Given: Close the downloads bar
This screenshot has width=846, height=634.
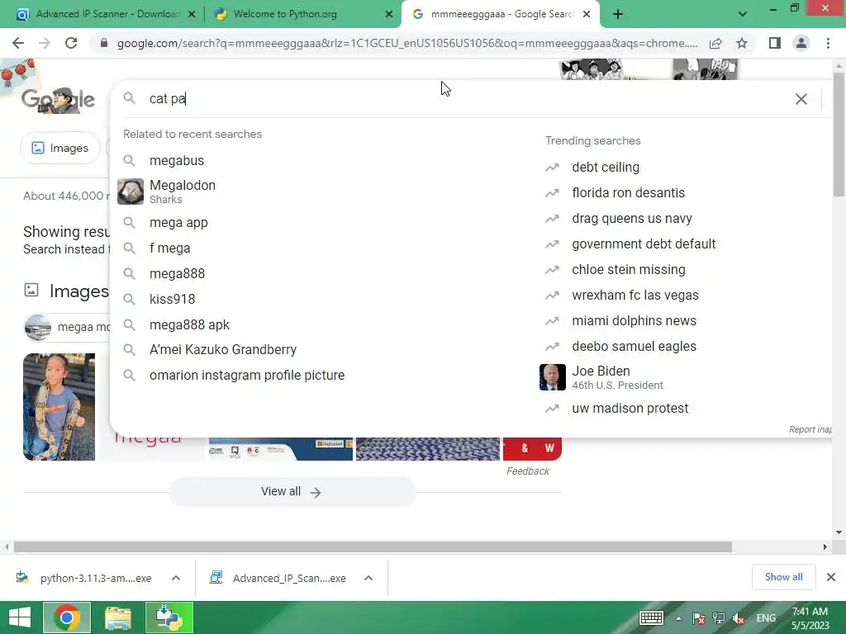Looking at the screenshot, I should [x=831, y=577].
